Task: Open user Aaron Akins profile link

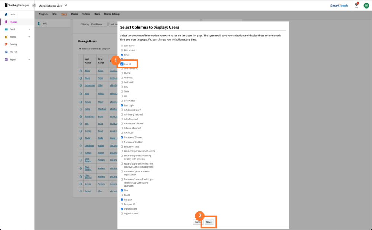Action: 87,71
